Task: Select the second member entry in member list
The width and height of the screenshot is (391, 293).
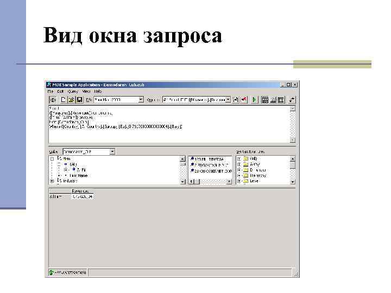Action: pyautogui.click(x=211, y=165)
